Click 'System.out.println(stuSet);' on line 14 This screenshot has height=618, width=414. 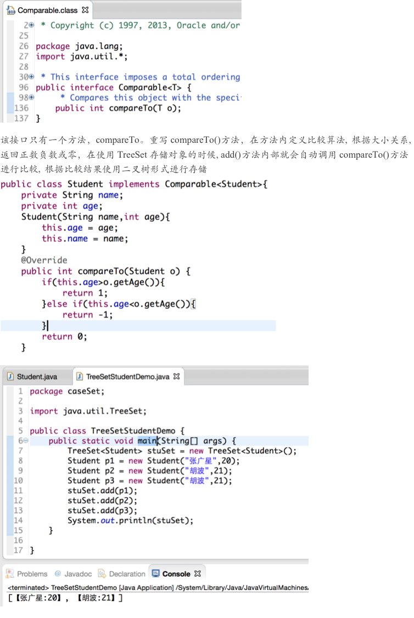[x=130, y=520]
